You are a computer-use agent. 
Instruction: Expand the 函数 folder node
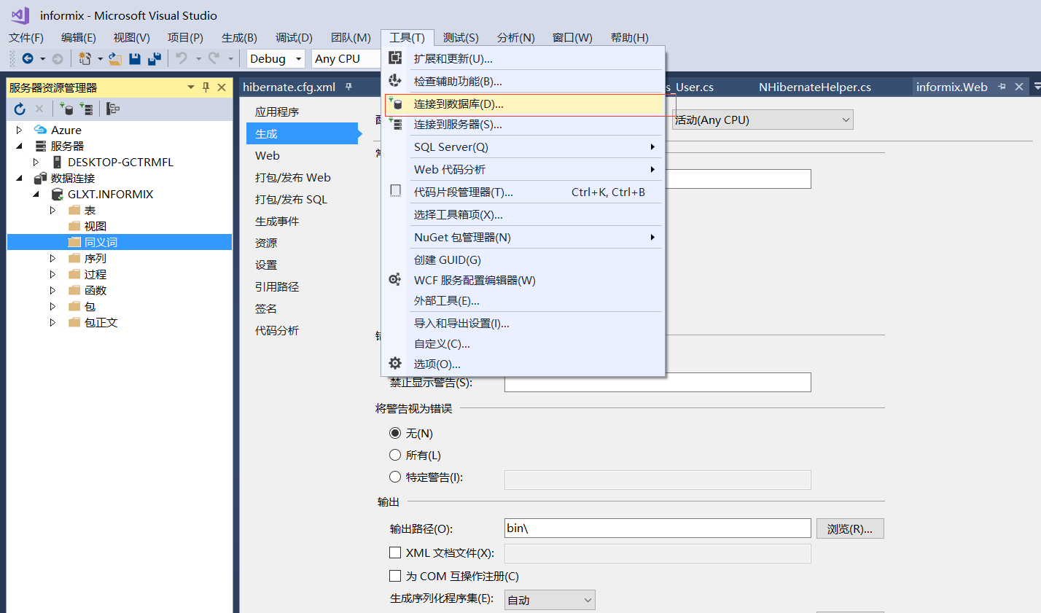tap(52, 290)
